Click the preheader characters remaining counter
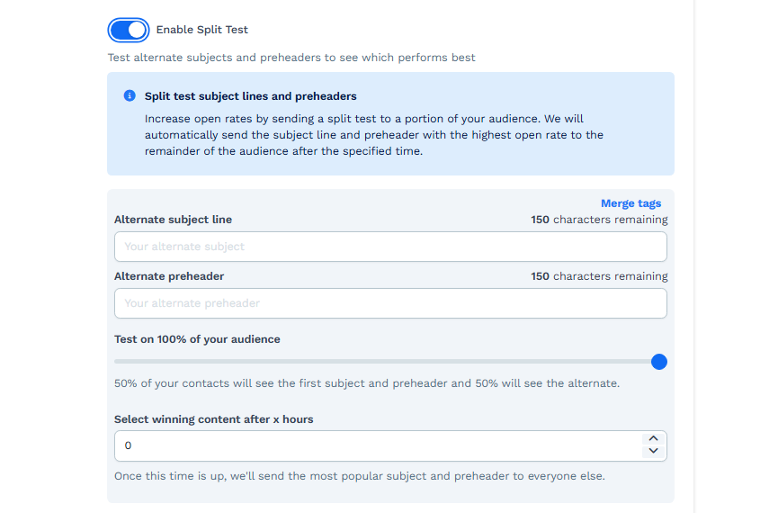The width and height of the screenshot is (769, 513). click(599, 276)
